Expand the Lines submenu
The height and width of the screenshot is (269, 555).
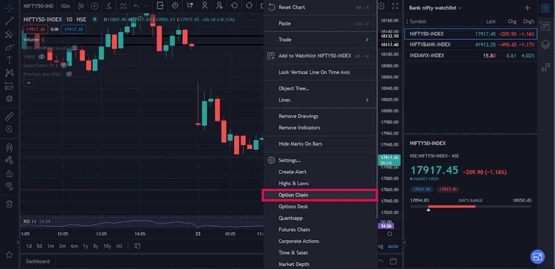click(x=320, y=100)
